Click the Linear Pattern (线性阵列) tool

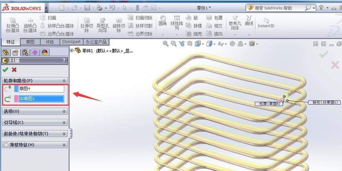(177, 22)
